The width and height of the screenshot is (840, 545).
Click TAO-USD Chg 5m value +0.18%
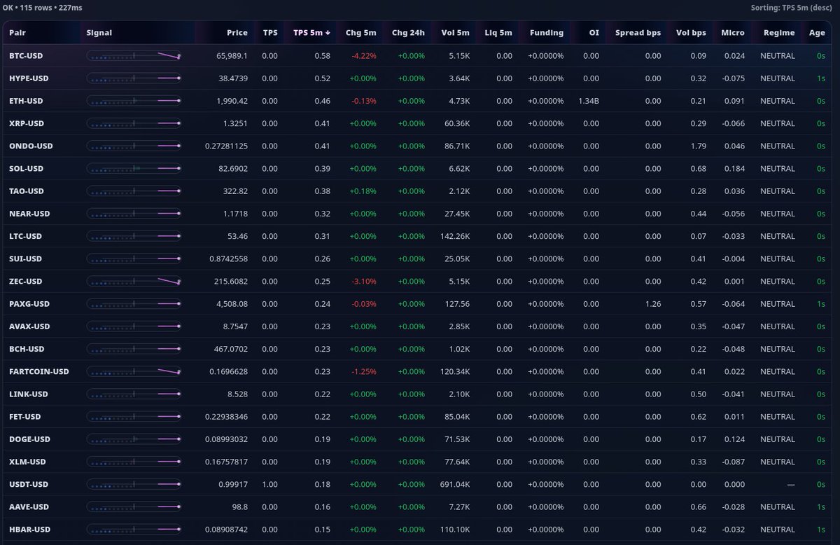coord(363,191)
